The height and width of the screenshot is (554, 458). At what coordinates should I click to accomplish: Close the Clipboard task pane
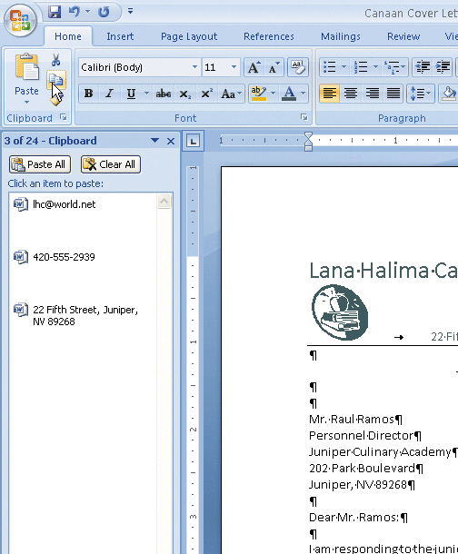(171, 141)
